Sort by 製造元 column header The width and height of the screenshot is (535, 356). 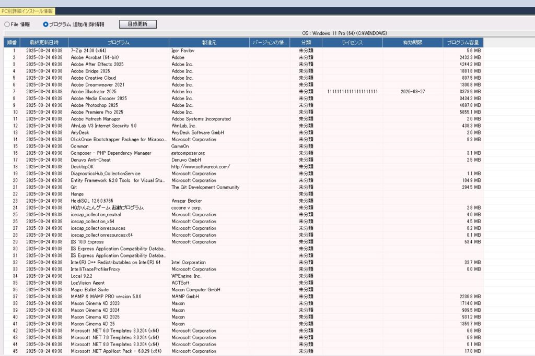(x=209, y=43)
